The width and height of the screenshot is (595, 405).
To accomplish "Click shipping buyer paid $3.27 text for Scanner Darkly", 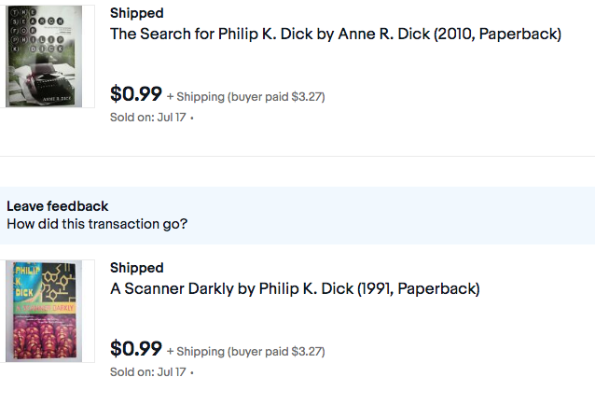I will [246, 352].
